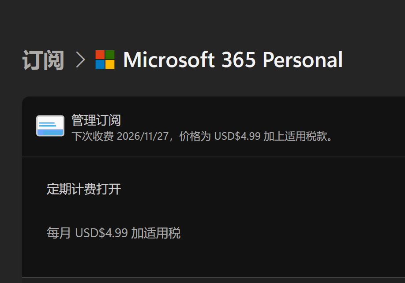Click the 每月 USD$4.99 加适用税 line
405x283 pixels.
113,233
